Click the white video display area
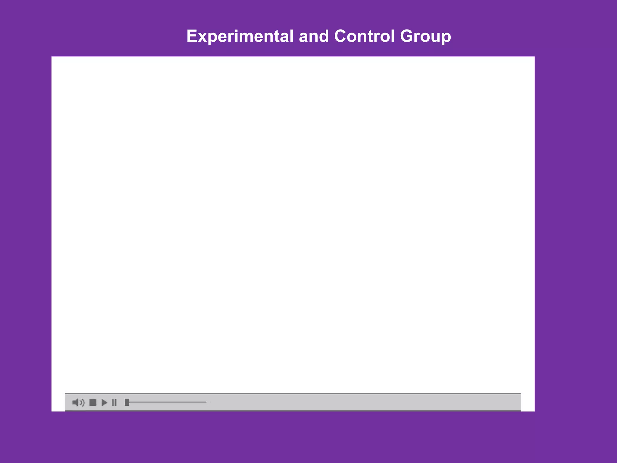617x463 pixels. 293,225
